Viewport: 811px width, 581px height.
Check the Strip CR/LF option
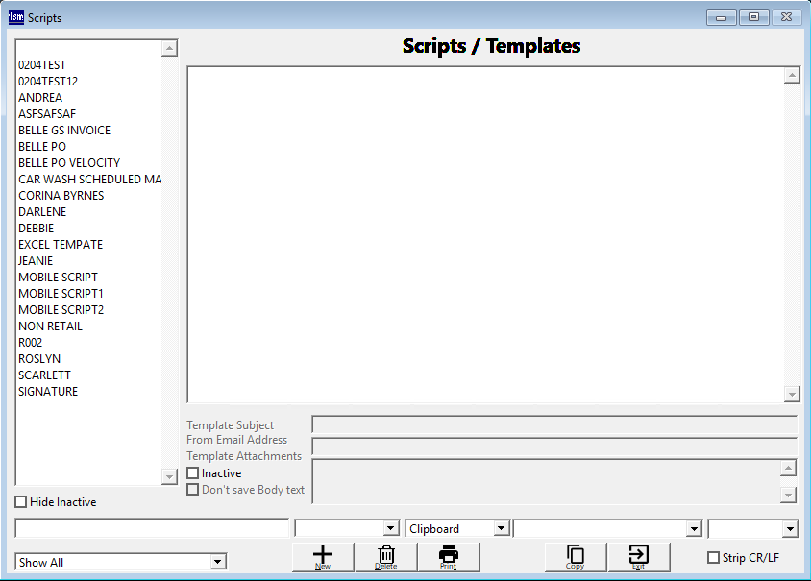coord(713,558)
